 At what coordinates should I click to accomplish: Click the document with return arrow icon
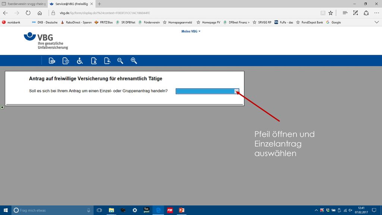[107, 61]
